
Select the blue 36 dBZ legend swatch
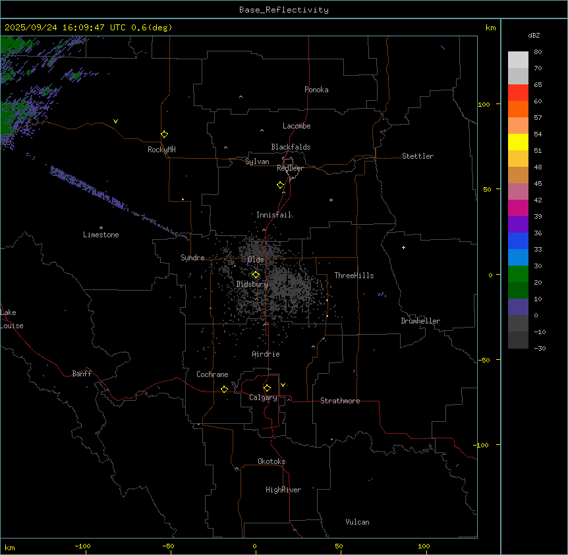(x=518, y=241)
